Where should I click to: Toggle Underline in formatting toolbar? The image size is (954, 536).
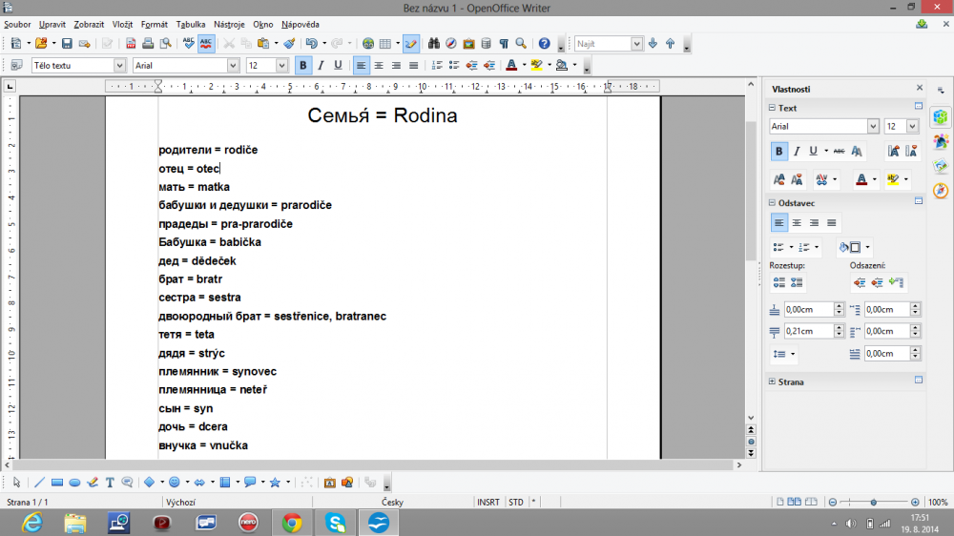tap(339, 65)
